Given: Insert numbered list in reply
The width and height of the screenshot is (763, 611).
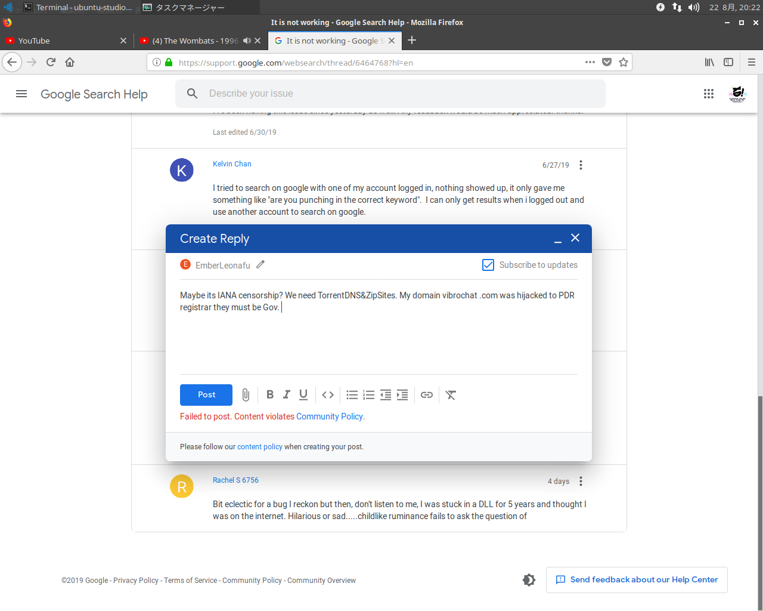Looking at the screenshot, I should pyautogui.click(x=369, y=395).
